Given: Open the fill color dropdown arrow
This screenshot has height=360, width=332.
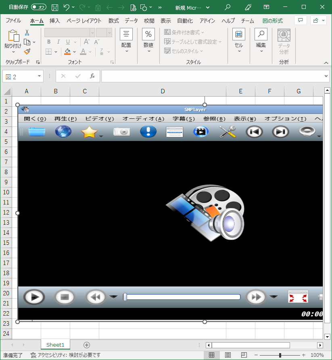Looking at the screenshot, I should [x=74, y=52].
